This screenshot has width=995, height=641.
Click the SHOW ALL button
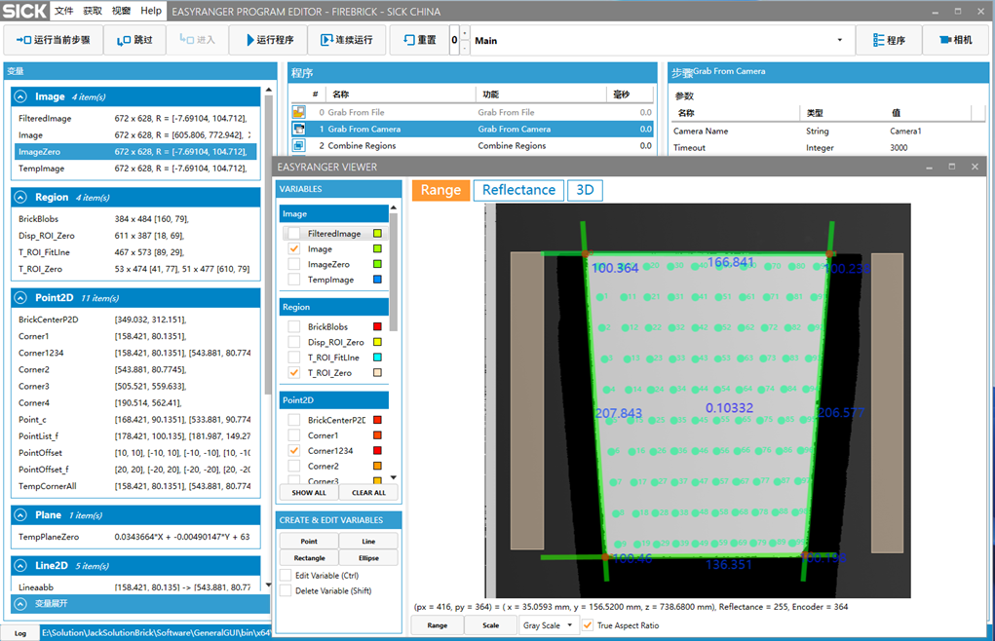[309, 493]
